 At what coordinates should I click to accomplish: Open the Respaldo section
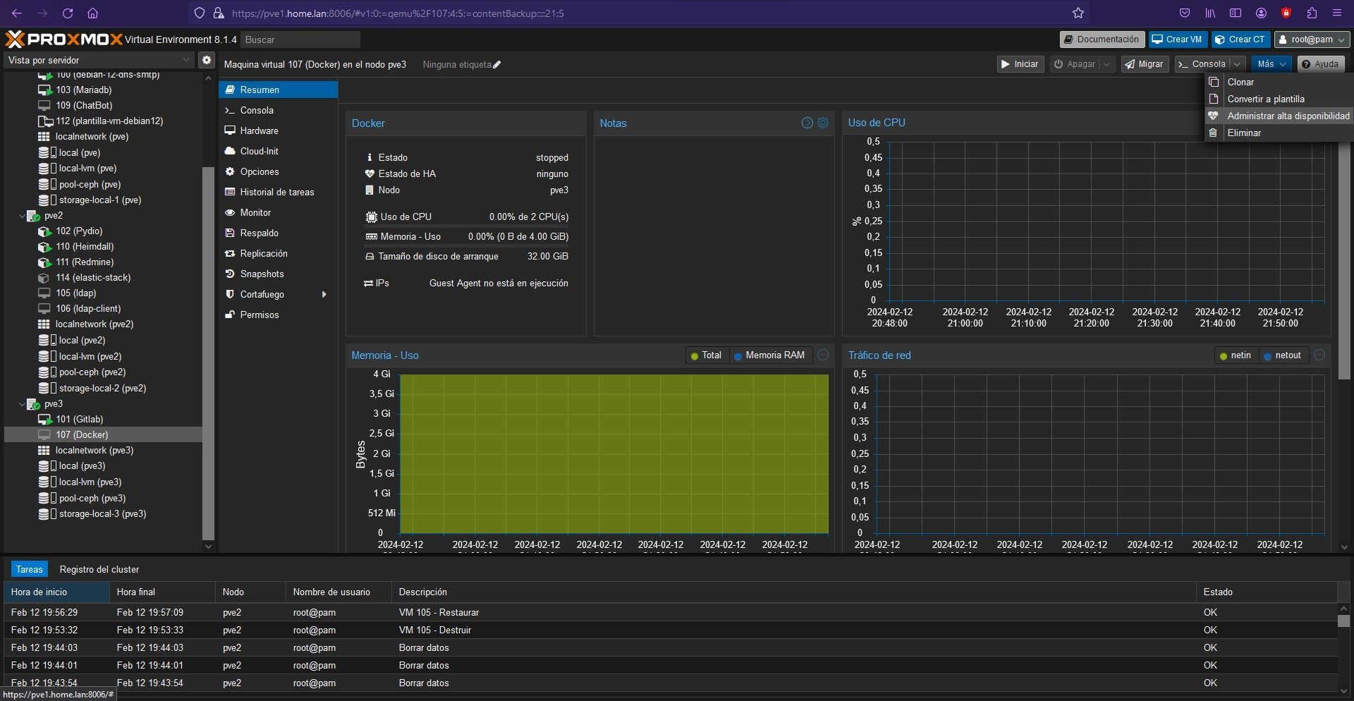[278, 233]
